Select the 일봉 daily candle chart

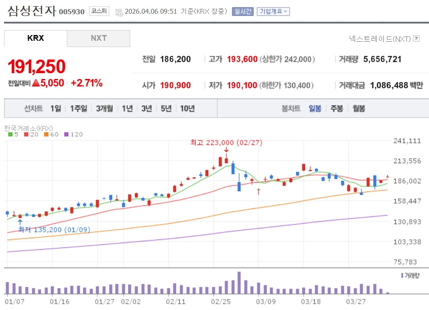(315, 108)
